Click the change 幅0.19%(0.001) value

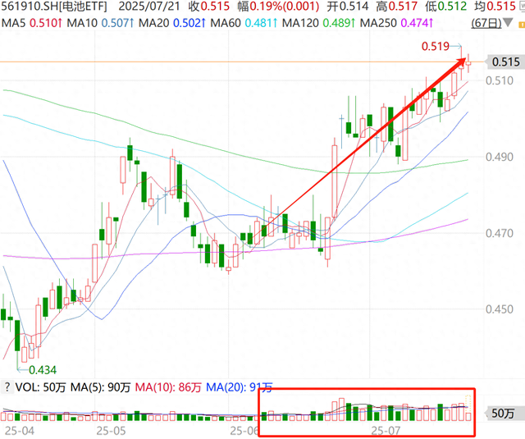(278, 7)
